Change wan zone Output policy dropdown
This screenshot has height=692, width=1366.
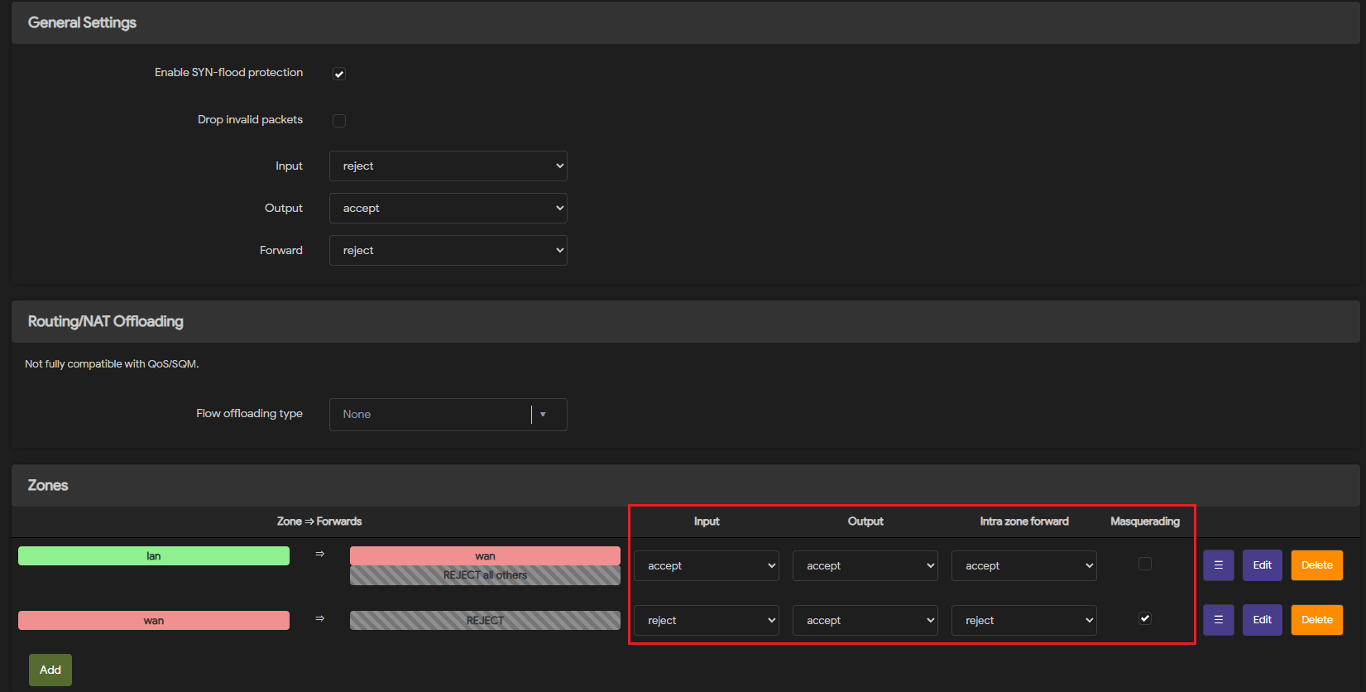(865, 620)
